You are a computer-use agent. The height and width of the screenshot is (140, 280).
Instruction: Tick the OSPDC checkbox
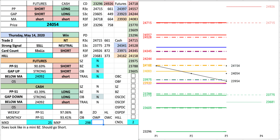pos(133,107)
